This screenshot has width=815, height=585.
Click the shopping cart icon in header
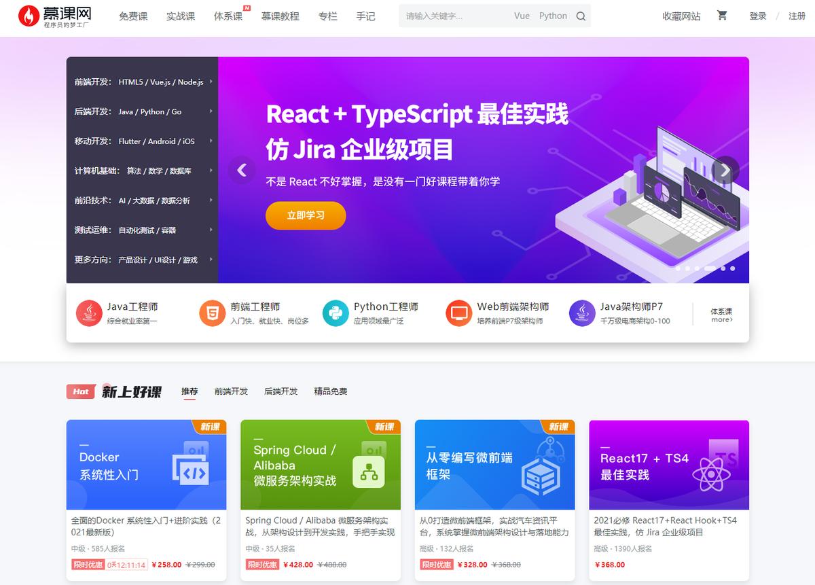click(x=722, y=16)
